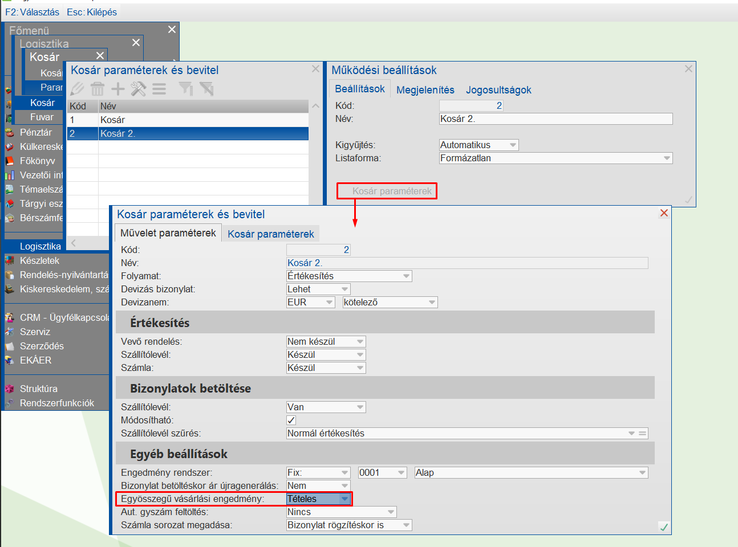Switch to the Kosár paraméterek tab

pos(271,234)
